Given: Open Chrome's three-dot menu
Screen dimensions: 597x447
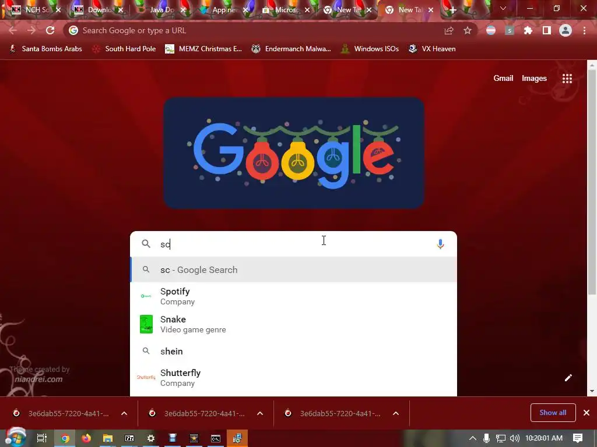Looking at the screenshot, I should coord(584,30).
